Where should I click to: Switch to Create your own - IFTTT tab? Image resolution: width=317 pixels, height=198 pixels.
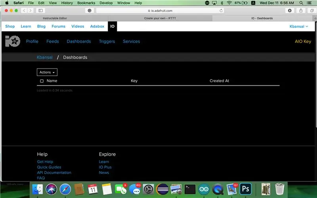(160, 18)
